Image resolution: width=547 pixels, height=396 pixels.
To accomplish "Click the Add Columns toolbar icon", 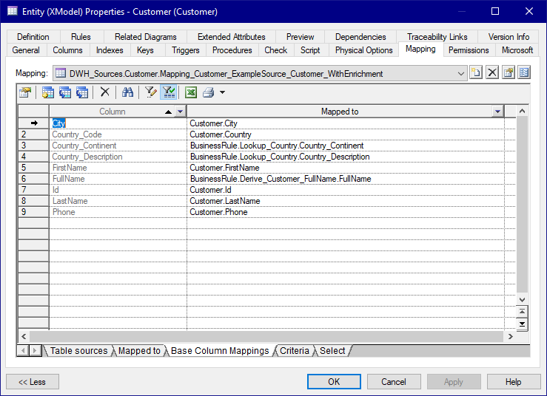I will click(48, 92).
